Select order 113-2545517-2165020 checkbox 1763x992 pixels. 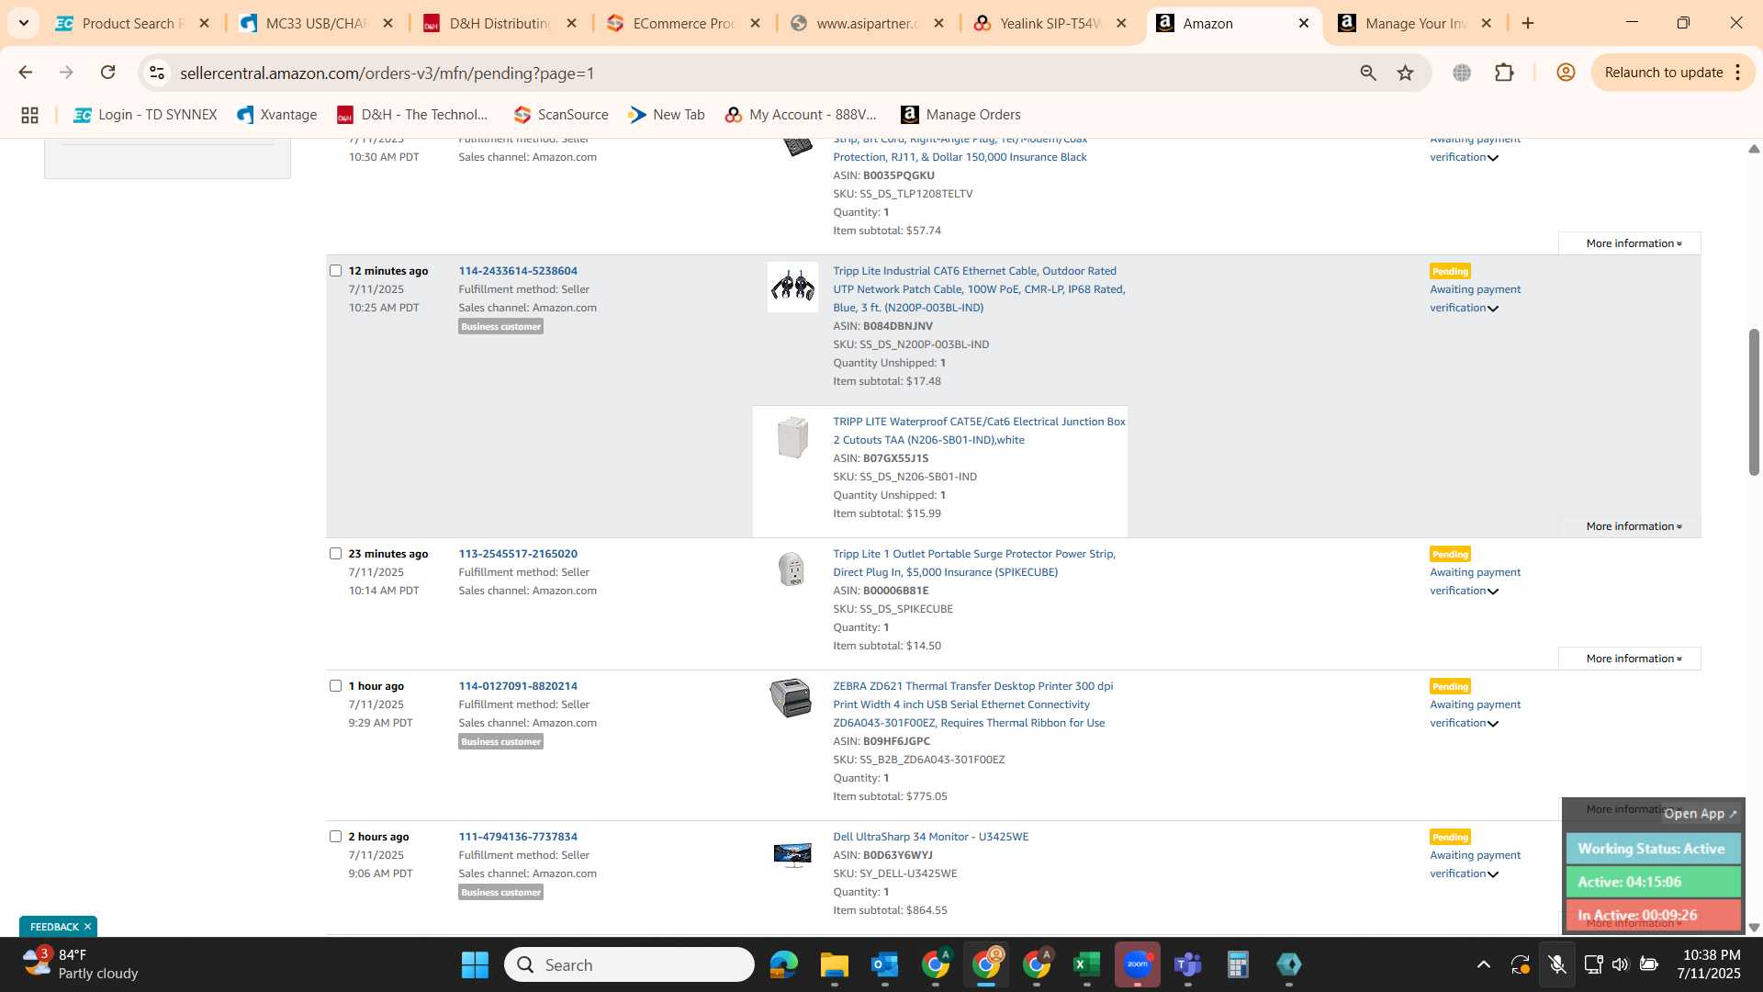(335, 554)
